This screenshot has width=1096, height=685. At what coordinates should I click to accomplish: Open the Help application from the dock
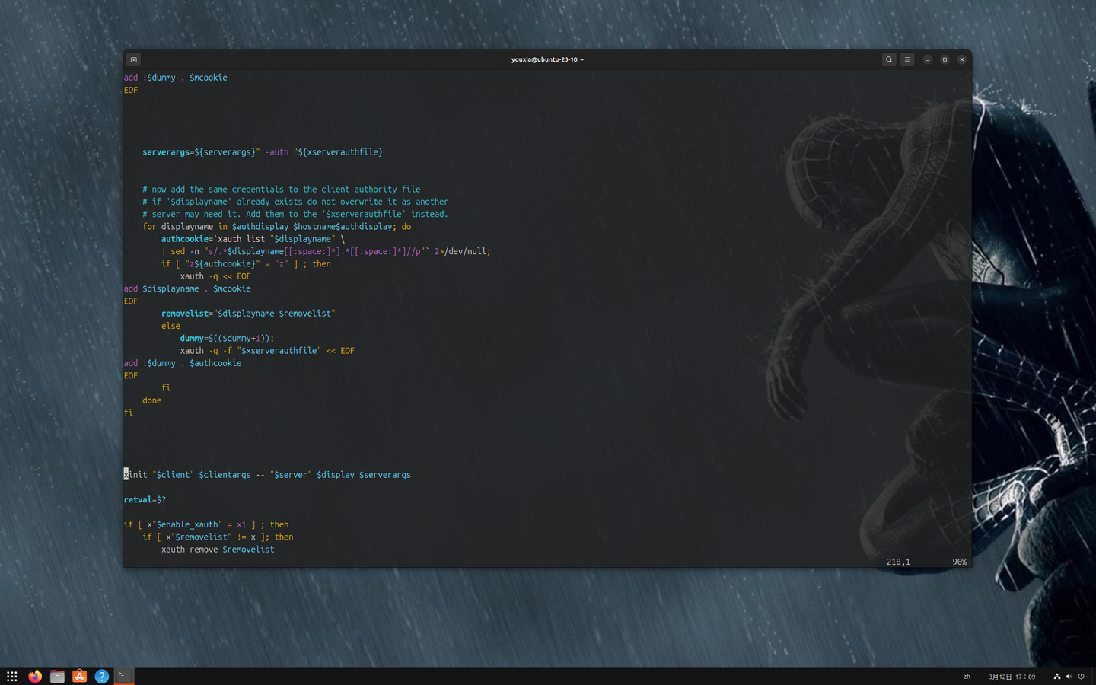point(101,676)
